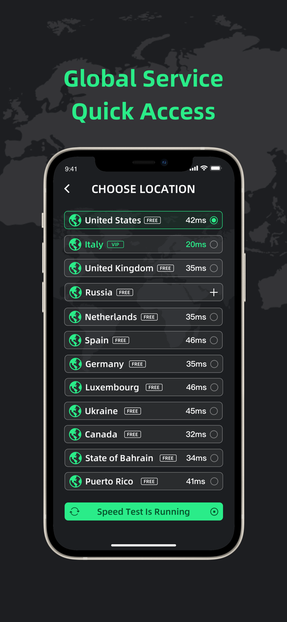
Task: Click the globe icon beside Canada
Action: click(75, 434)
